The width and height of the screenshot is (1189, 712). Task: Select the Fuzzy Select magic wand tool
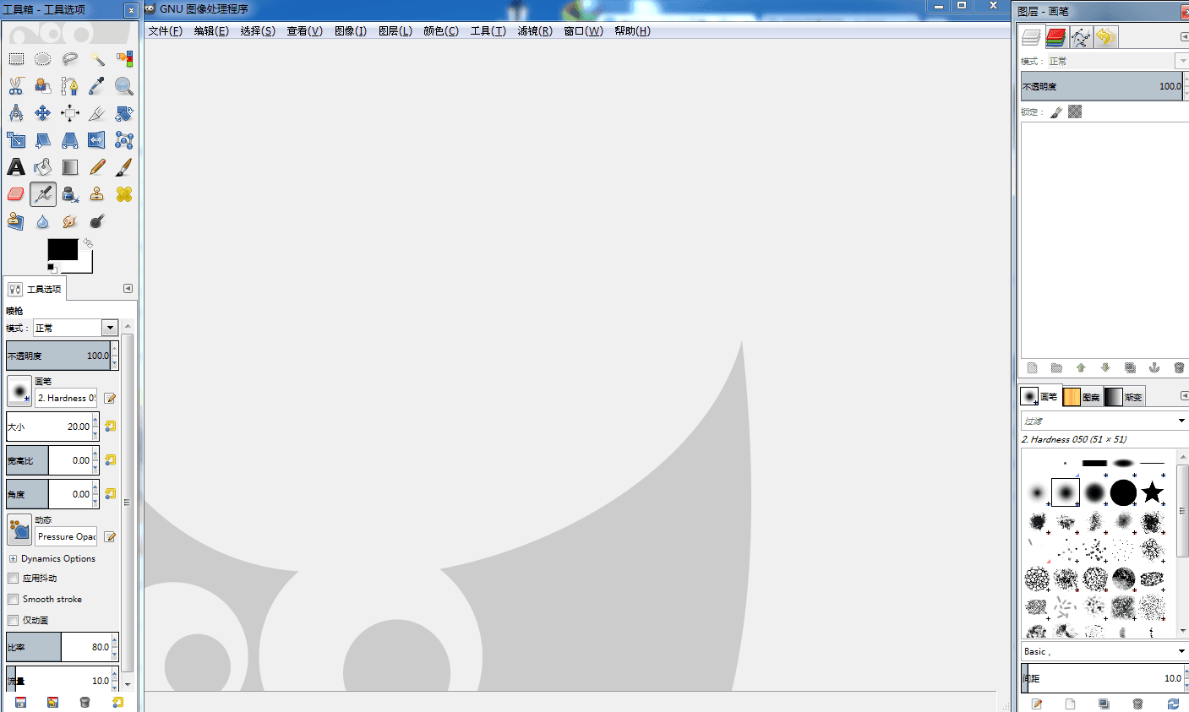pos(97,59)
